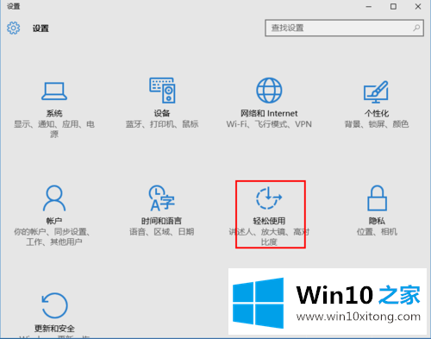
Task: Open the 时间和语言 clock and letter icon
Action: (161, 198)
